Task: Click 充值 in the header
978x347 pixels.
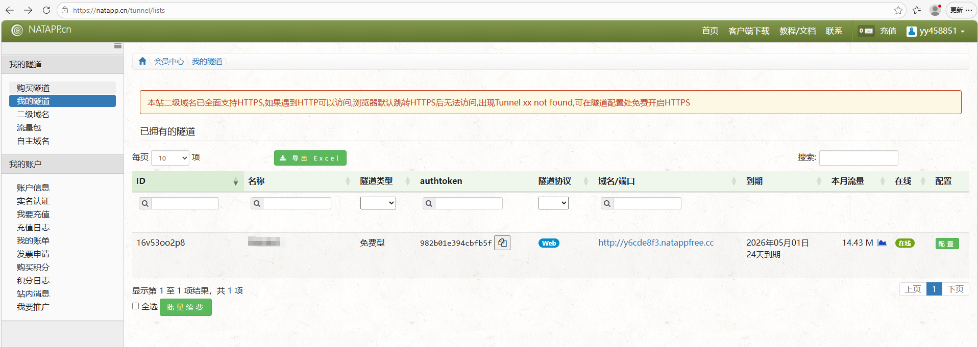Action: click(888, 31)
